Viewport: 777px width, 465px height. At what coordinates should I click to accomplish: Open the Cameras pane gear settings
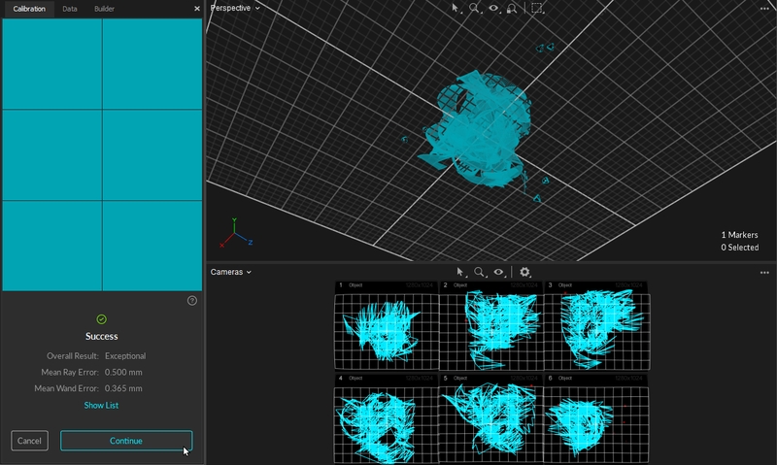point(525,273)
